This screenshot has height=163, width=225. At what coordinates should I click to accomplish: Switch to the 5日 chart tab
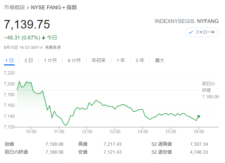(x=29, y=61)
